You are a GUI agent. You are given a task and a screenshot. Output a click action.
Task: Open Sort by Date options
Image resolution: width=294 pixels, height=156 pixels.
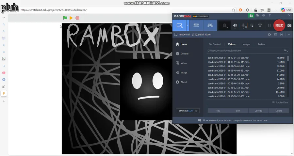tap(280, 102)
